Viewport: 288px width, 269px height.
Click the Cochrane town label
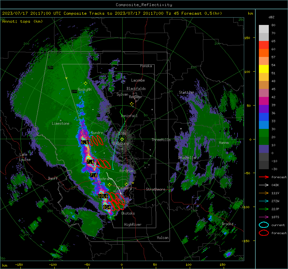click(105, 179)
